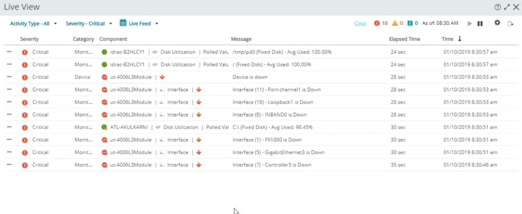Click the informational count icon

[x=410, y=23]
